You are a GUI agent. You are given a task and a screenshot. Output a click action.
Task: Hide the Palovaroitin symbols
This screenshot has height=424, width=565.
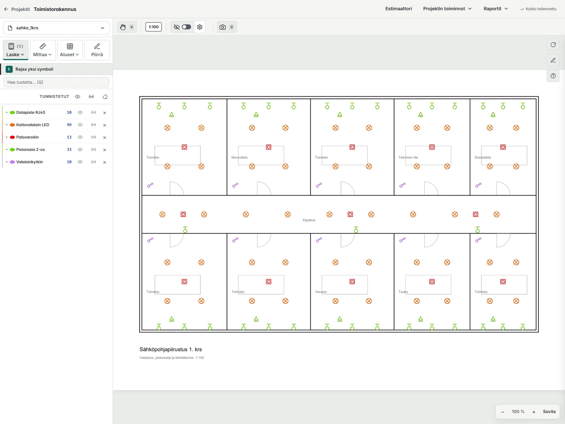tap(80, 137)
